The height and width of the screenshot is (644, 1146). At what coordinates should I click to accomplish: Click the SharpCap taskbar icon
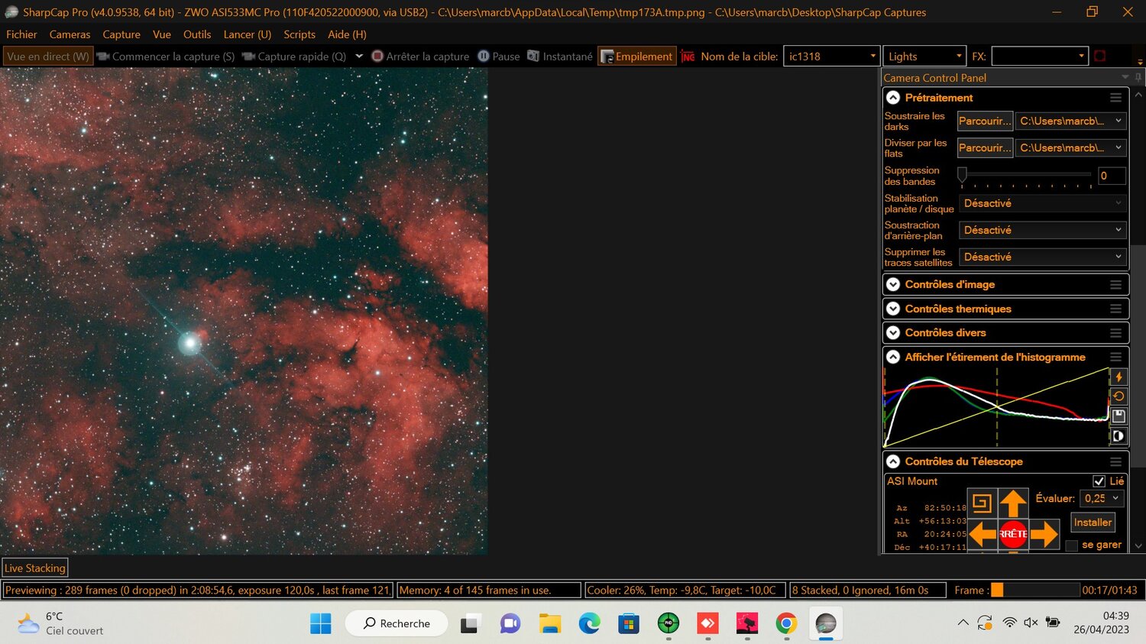[826, 623]
